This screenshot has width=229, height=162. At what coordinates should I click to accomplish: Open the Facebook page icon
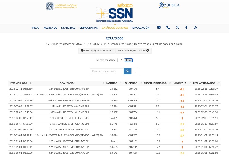(186, 28)
